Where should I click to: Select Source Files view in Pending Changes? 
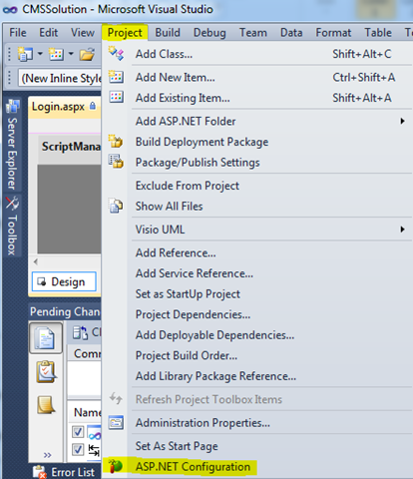point(46,338)
